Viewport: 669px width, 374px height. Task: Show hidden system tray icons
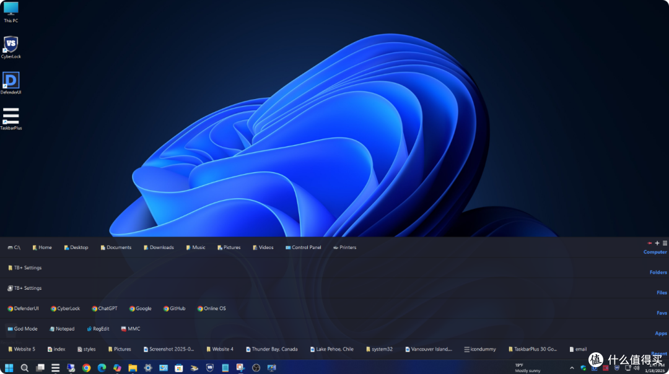click(572, 368)
